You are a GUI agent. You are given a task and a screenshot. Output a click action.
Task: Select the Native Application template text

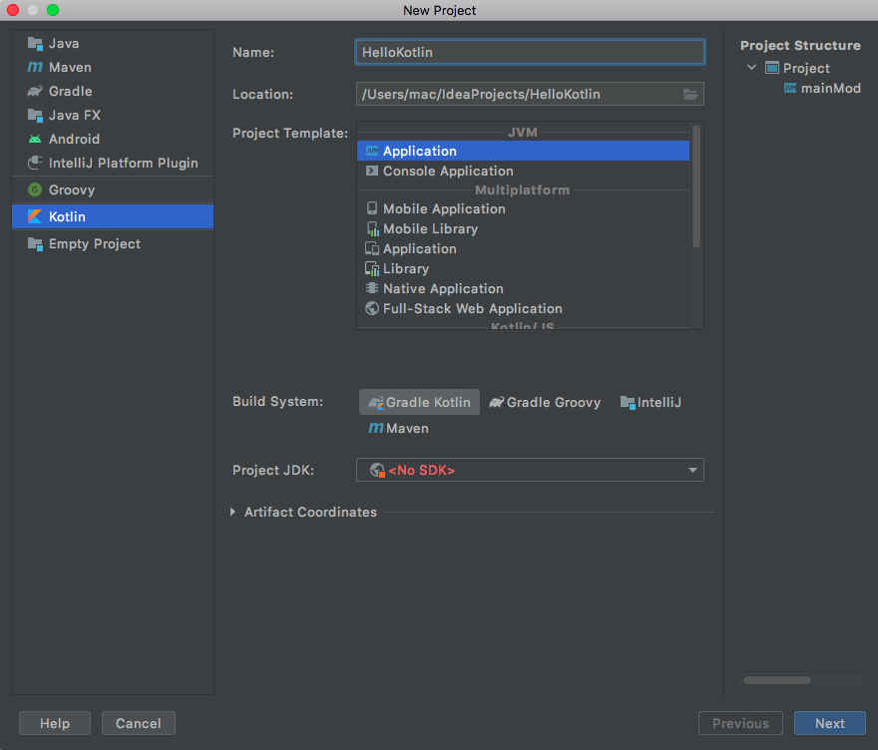click(x=443, y=289)
